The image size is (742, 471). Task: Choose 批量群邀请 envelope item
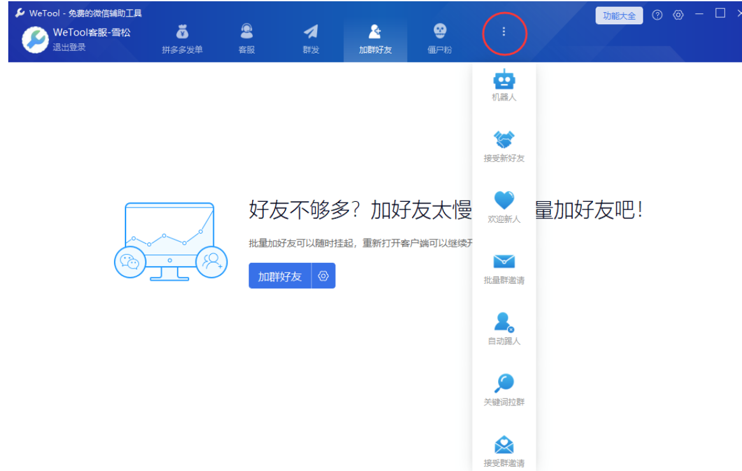(504, 269)
